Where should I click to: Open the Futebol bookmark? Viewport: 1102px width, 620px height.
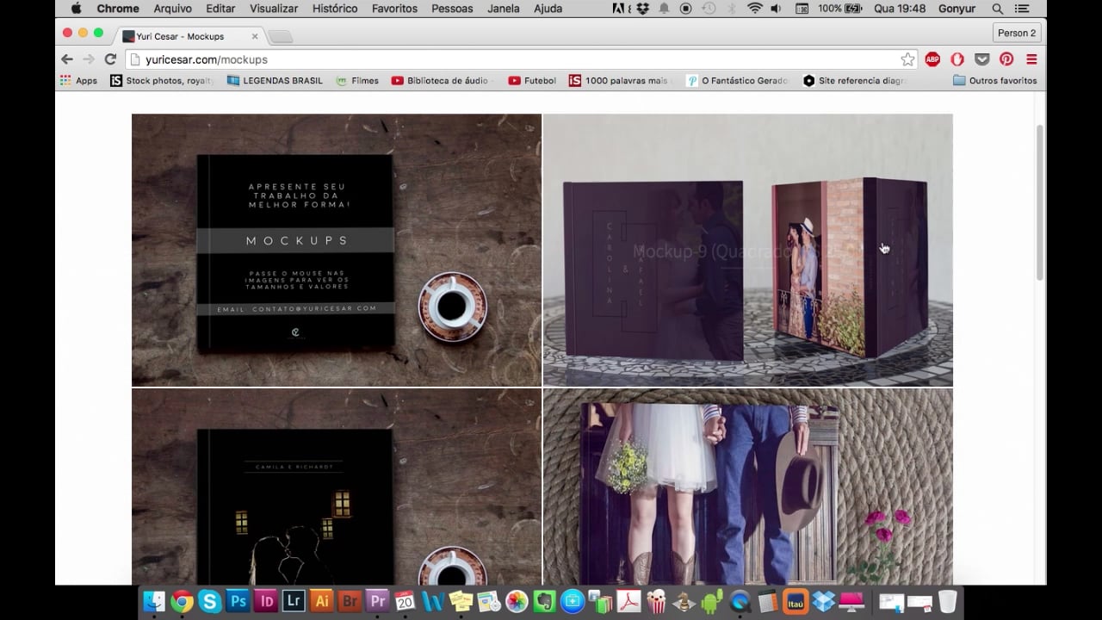pyautogui.click(x=532, y=81)
